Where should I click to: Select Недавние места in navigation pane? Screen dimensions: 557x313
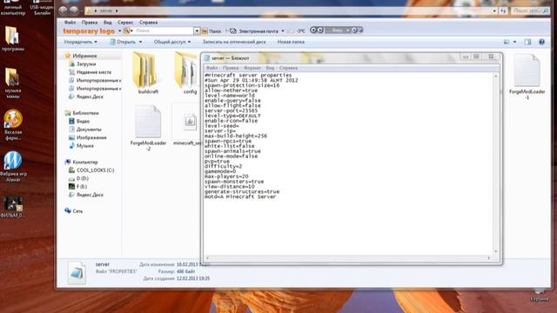tap(94, 72)
